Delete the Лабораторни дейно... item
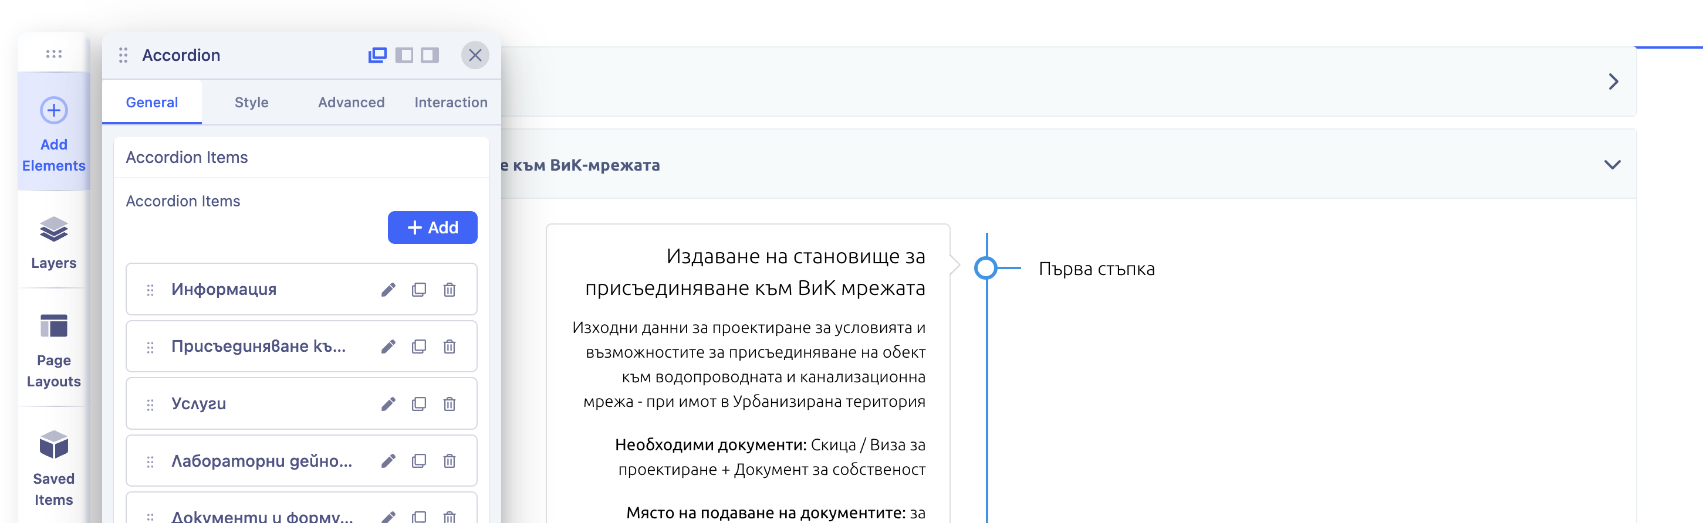The height and width of the screenshot is (523, 1703). tap(450, 461)
